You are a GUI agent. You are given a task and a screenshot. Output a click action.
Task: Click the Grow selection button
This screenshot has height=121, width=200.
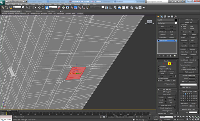172,74
